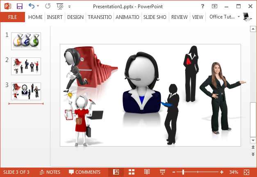
Task: Click the Repeat action icon
Action: [x=48, y=6]
